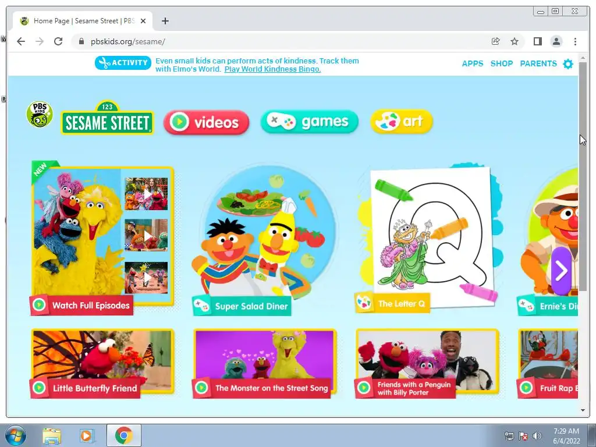This screenshot has height=447, width=596.
Task: Share this page using the share icon
Action: 495,41
